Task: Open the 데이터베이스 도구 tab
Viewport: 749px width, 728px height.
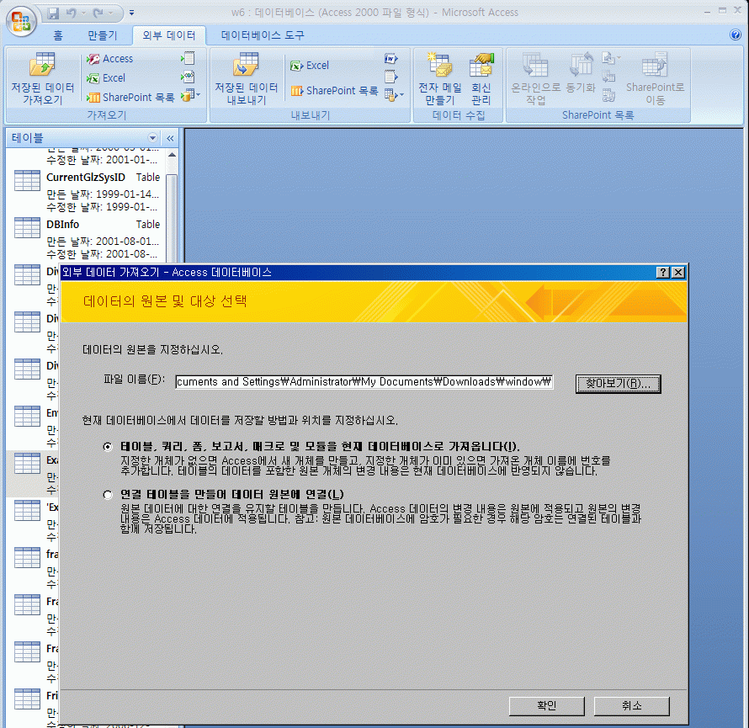Action: click(x=263, y=35)
